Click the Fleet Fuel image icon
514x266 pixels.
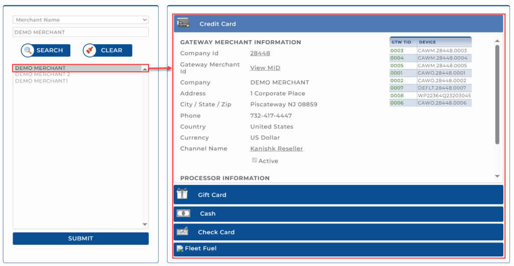tap(180, 248)
